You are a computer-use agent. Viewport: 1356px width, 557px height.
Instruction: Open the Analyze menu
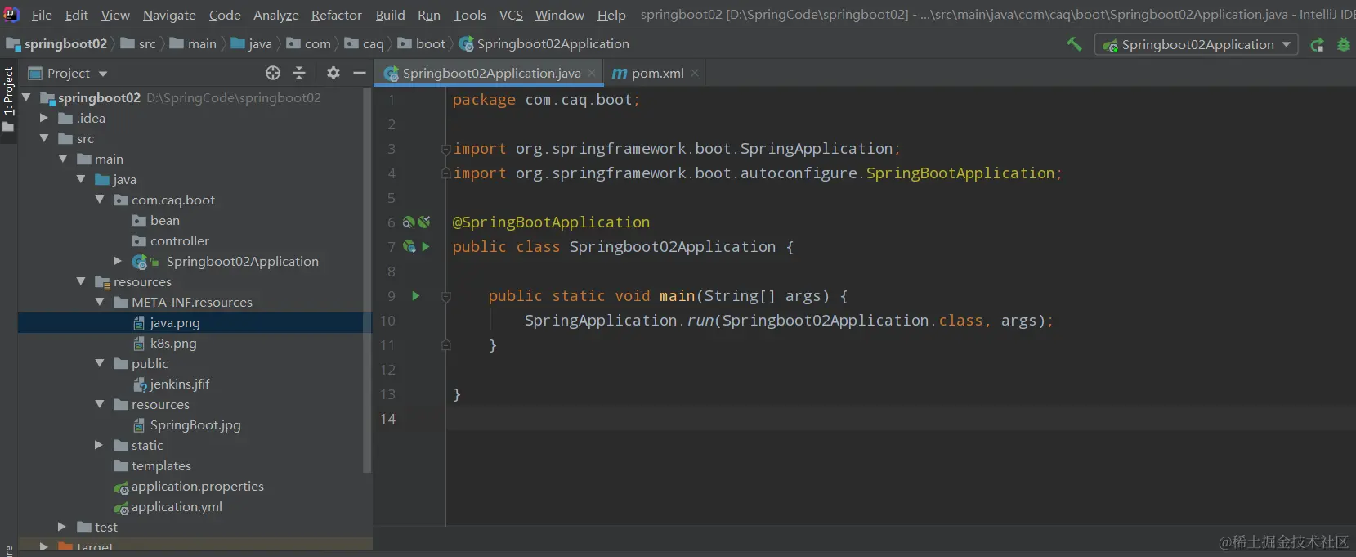click(276, 15)
